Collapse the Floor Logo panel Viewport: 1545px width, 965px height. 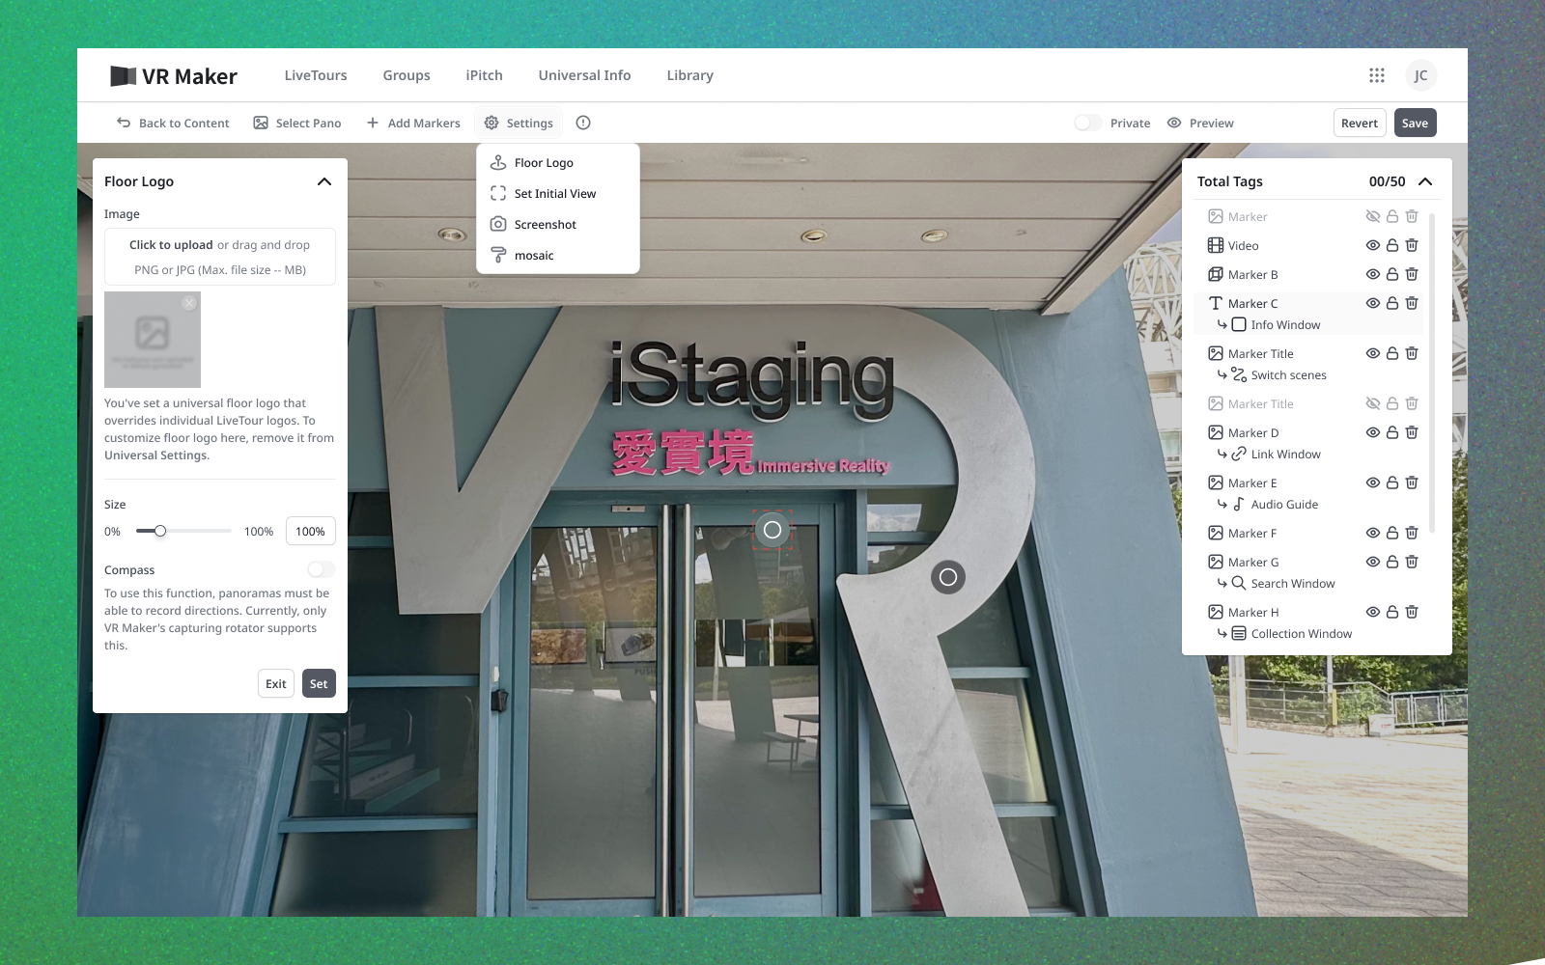point(324,181)
